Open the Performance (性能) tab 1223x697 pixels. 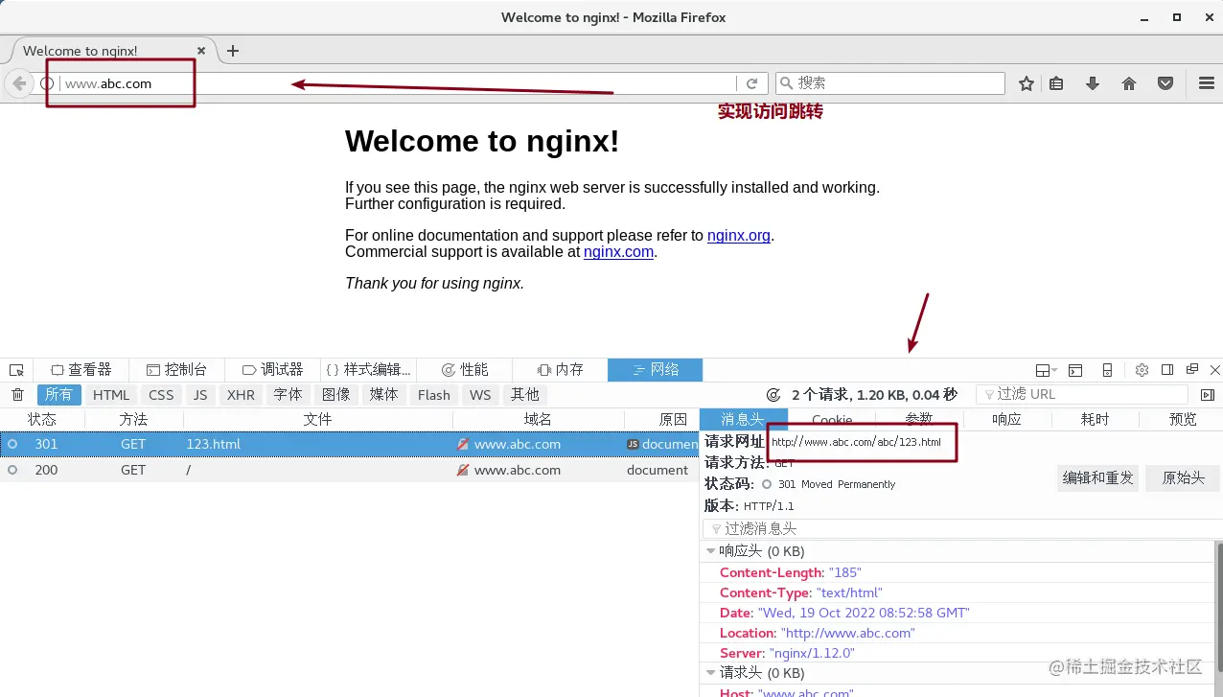pos(464,370)
